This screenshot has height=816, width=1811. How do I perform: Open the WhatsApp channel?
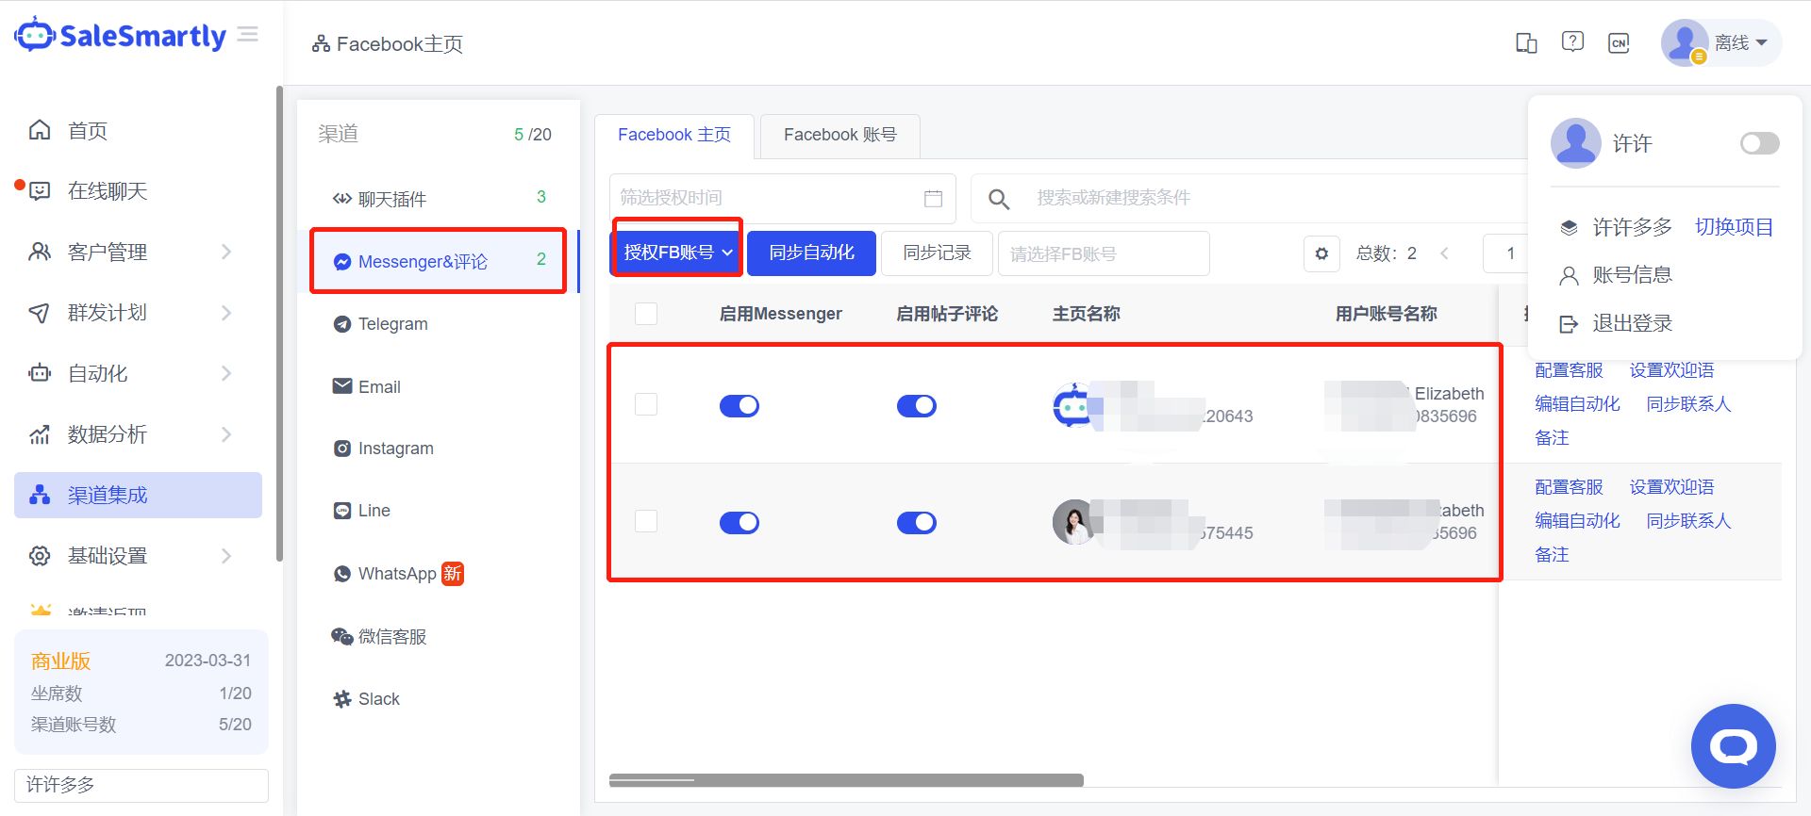pyautogui.click(x=439, y=574)
